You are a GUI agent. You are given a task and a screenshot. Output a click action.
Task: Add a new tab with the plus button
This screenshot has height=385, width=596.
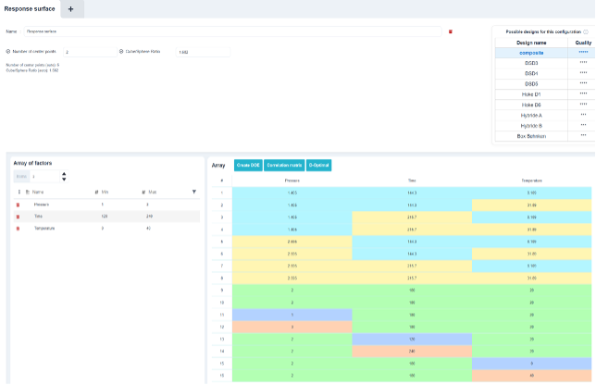coord(70,8)
